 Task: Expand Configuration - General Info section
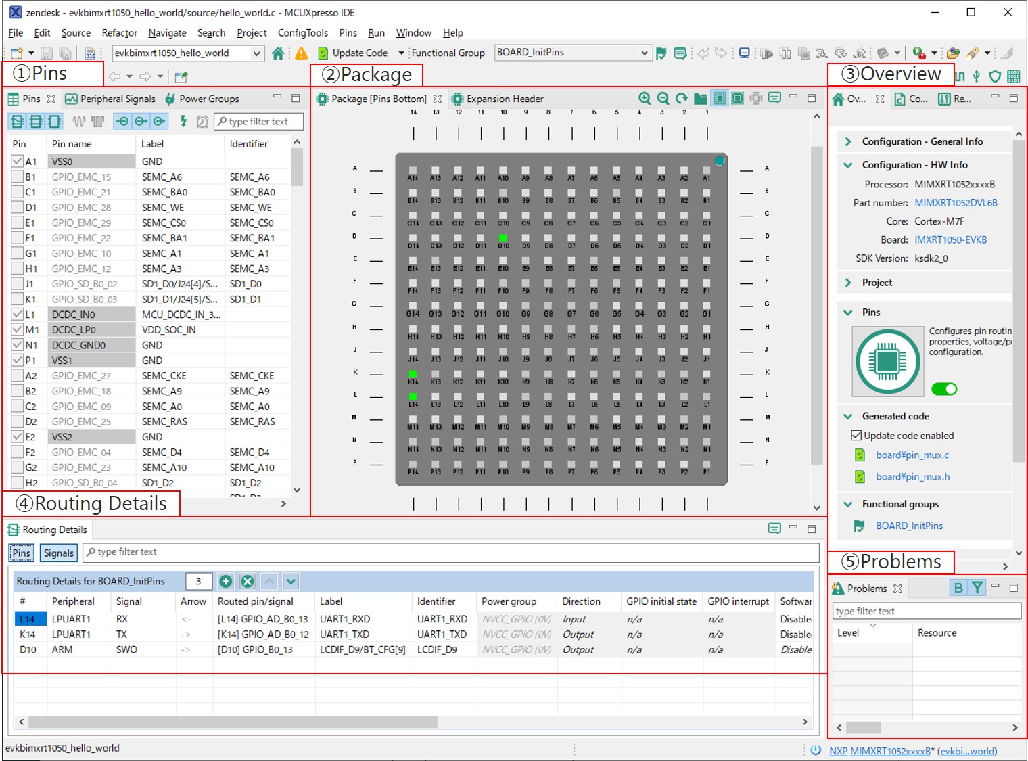tap(848, 141)
